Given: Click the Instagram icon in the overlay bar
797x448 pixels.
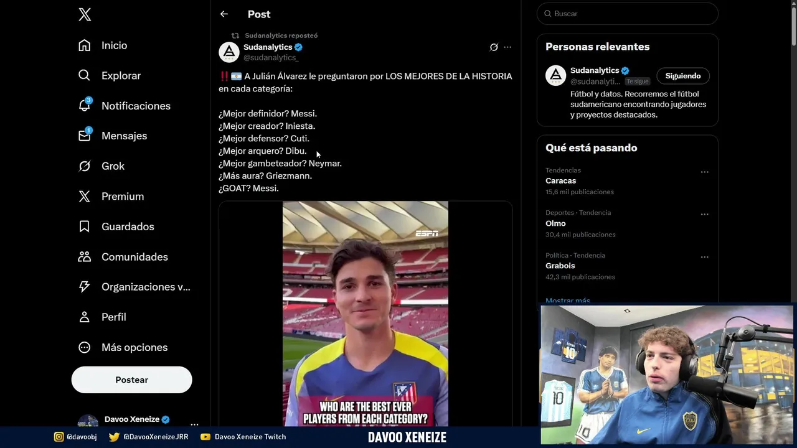Looking at the screenshot, I should (x=59, y=437).
